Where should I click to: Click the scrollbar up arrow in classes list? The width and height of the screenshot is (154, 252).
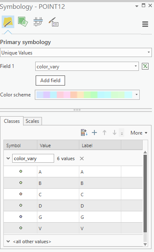pos(145,152)
